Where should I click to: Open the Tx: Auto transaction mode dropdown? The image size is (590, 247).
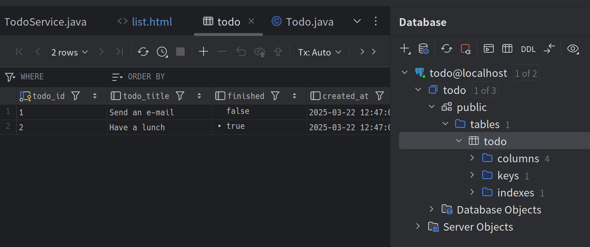319,52
